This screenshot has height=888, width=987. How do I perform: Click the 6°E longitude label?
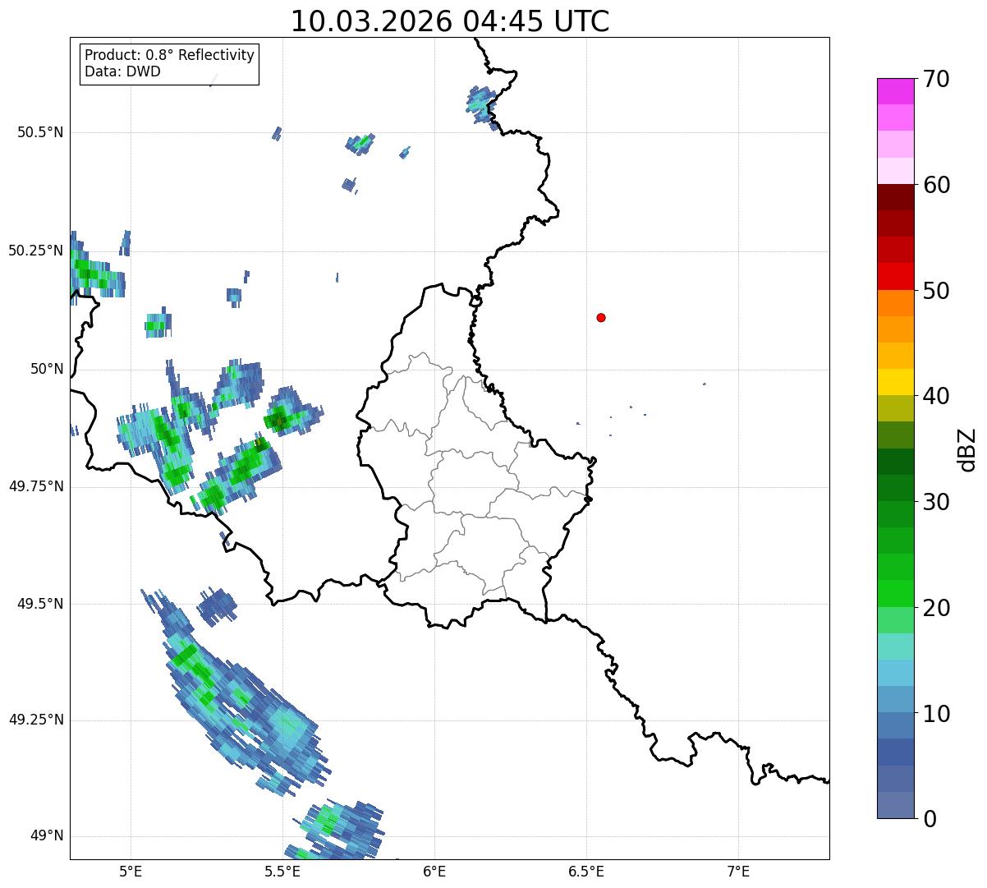tap(434, 871)
